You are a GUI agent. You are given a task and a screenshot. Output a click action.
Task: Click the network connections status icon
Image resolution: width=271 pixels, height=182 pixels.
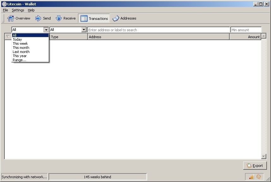coord(251,177)
